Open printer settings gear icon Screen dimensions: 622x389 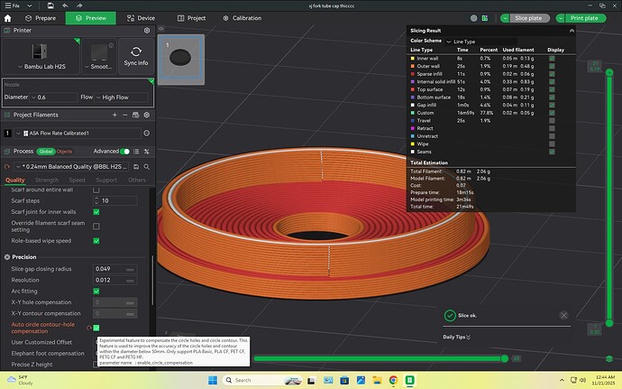click(x=147, y=30)
